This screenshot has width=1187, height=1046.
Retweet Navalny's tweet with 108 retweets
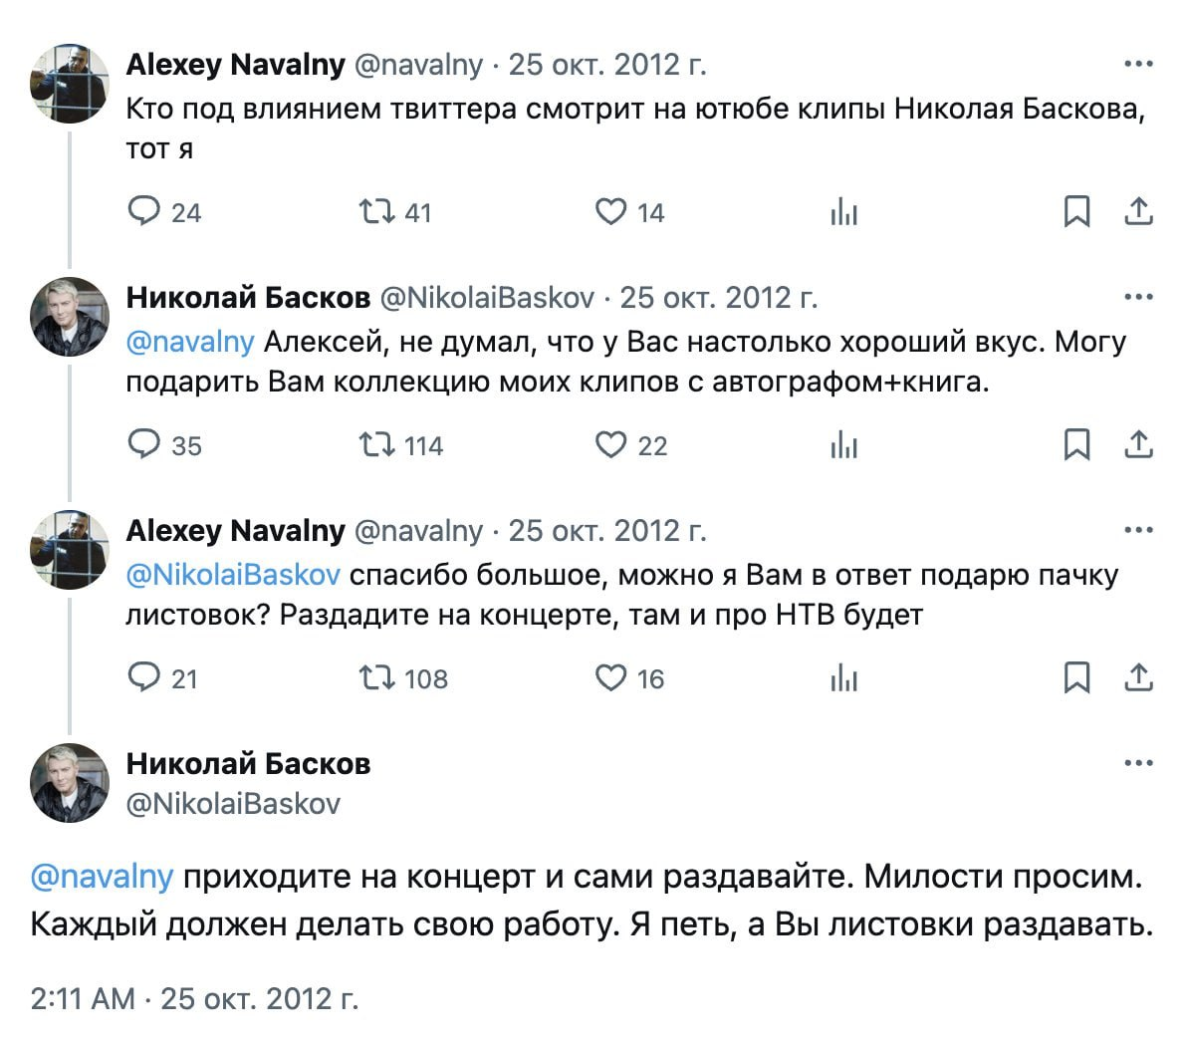point(377,677)
